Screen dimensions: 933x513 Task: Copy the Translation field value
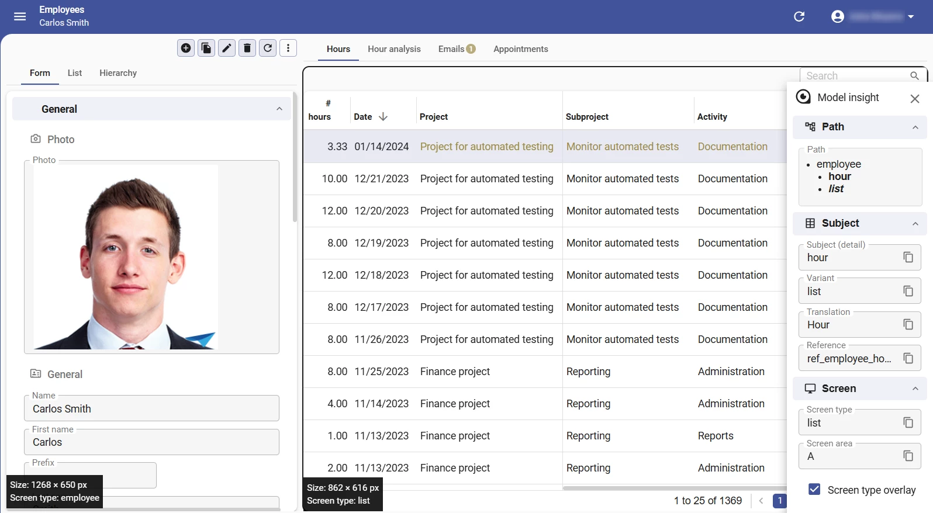(908, 324)
